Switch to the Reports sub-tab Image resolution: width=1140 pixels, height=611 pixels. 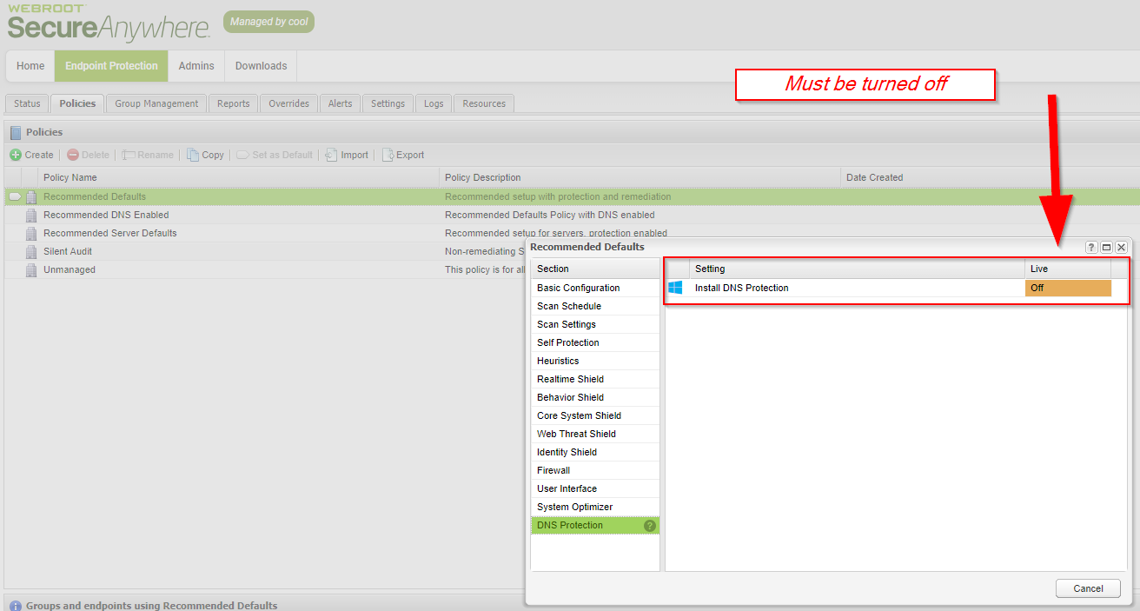pos(233,103)
